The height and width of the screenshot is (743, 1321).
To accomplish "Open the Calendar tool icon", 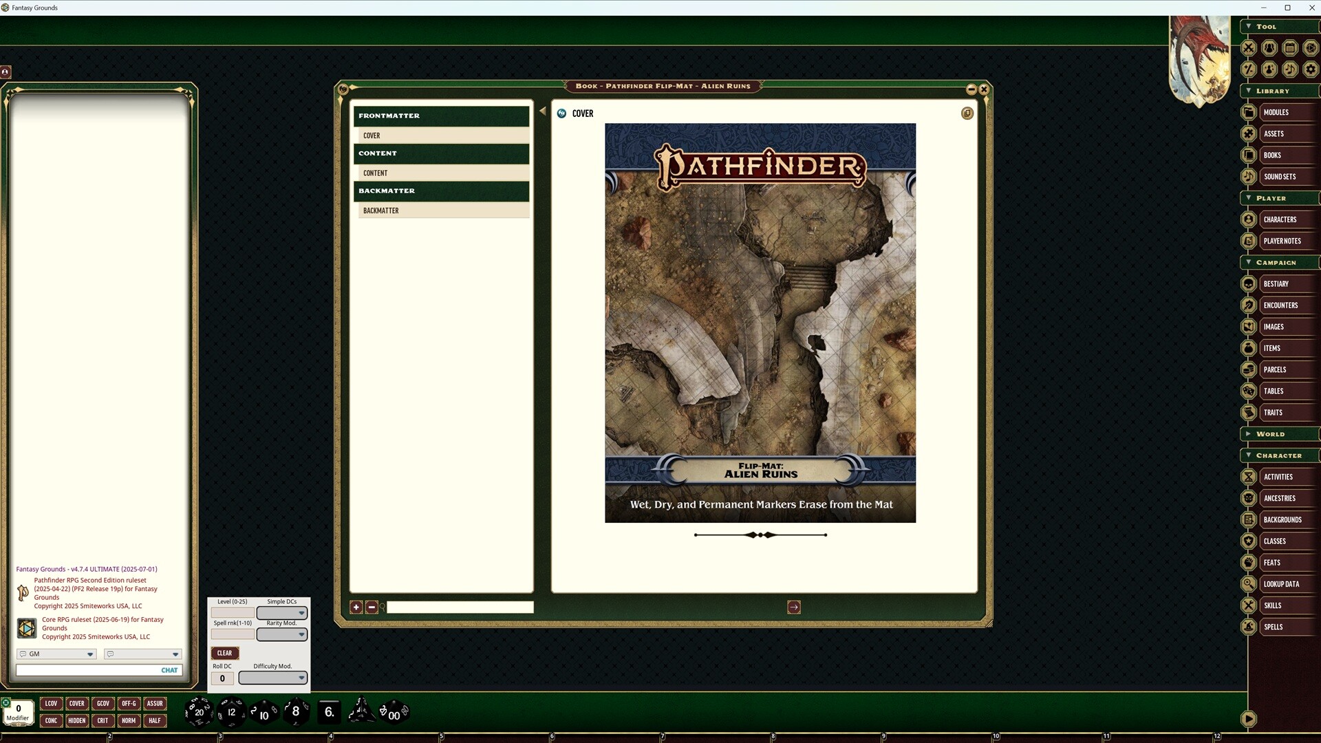I will point(1290,48).
